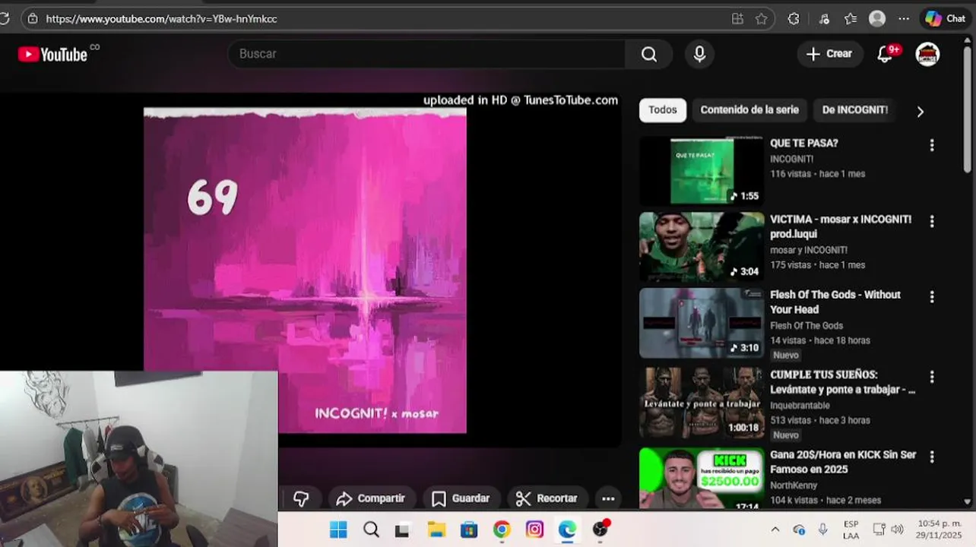Click the dislike thumbs-down icon
The image size is (976, 547).
pos(301,498)
